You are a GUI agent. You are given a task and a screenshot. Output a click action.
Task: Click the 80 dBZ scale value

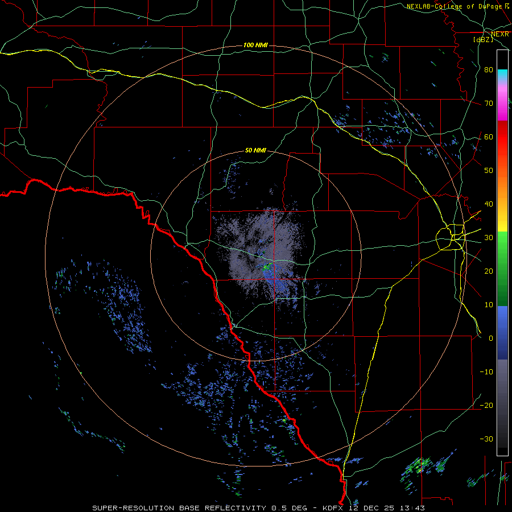pos(489,69)
